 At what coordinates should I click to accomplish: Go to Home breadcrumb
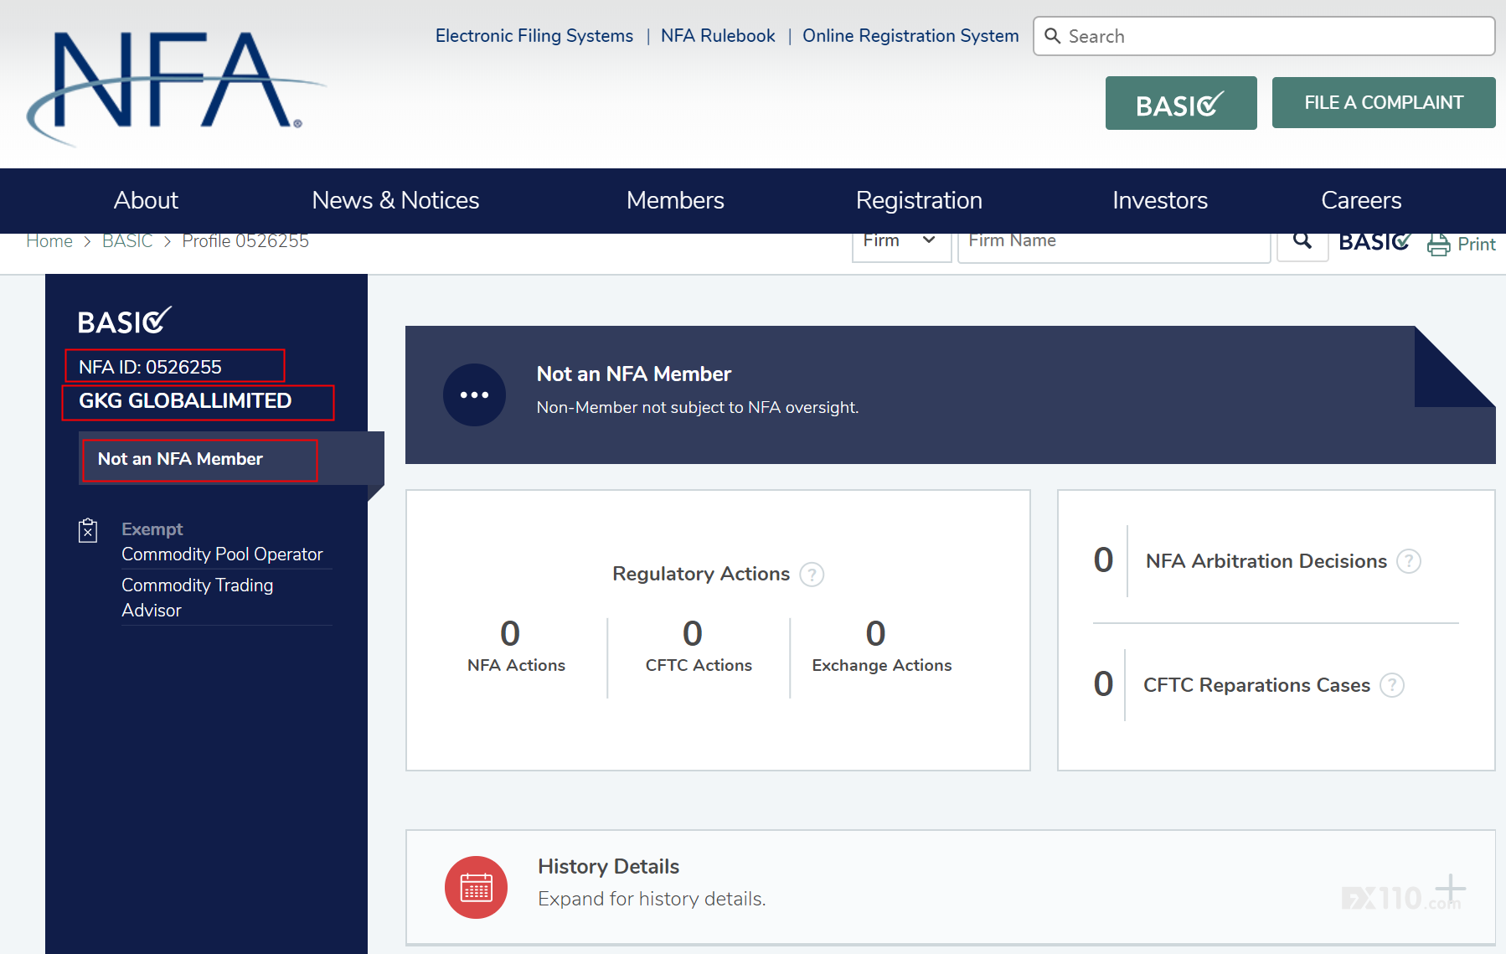click(x=49, y=241)
